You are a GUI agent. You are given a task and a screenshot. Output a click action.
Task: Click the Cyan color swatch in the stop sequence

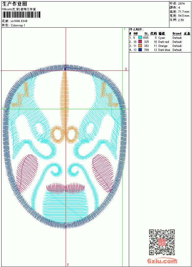140,38
